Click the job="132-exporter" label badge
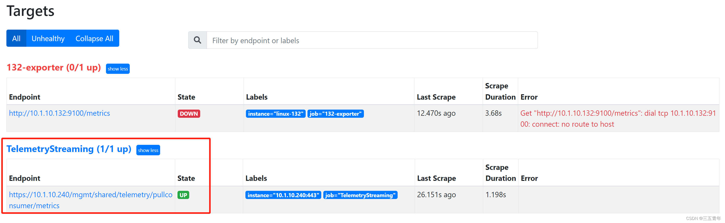This screenshot has height=223, width=725. (x=336, y=113)
